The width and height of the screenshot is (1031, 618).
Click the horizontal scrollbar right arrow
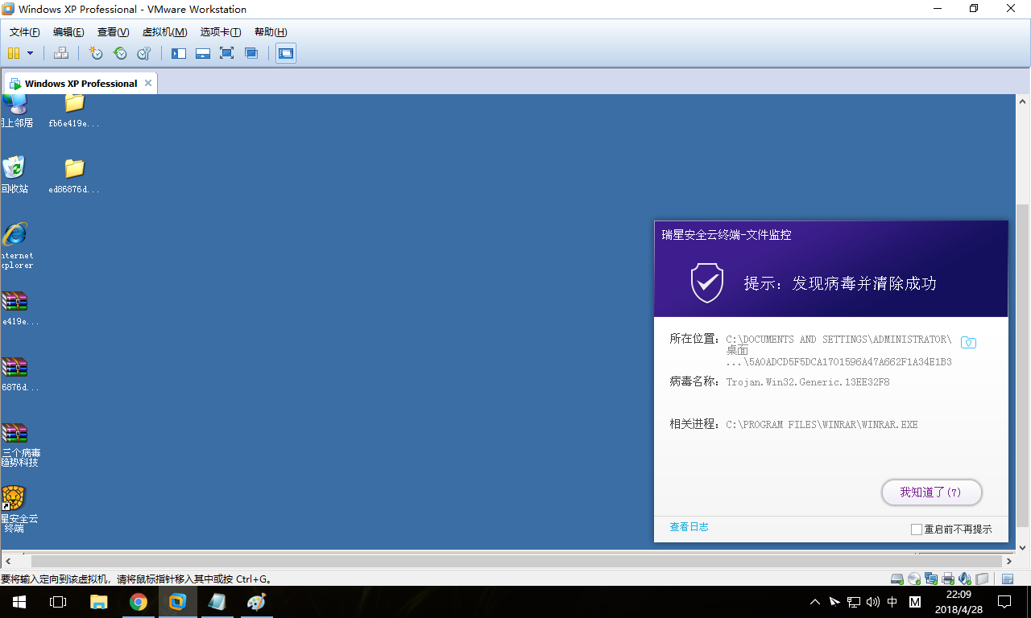(x=1008, y=561)
